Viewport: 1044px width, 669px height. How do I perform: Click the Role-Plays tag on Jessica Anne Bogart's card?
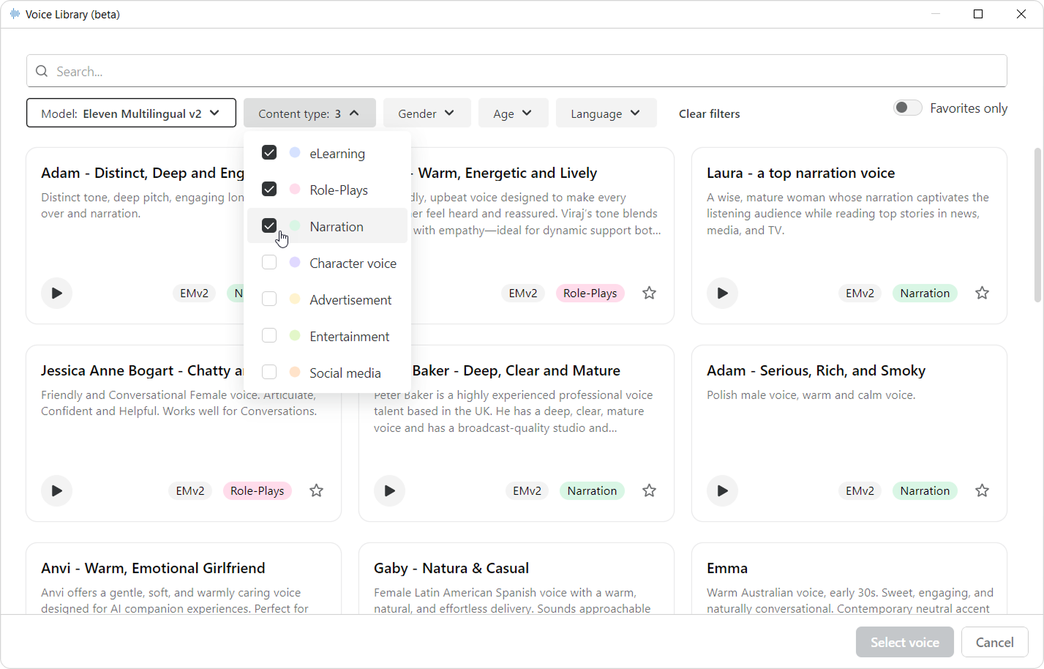[257, 491]
